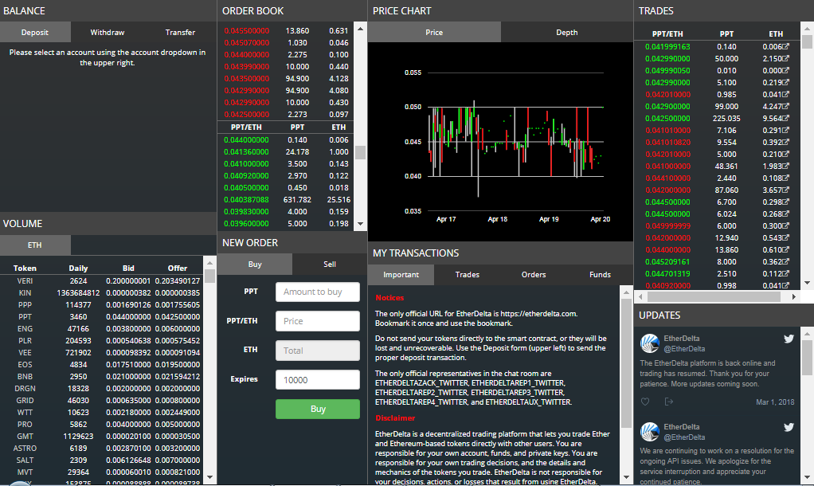Open the Mar 1, 2018 tweet date
Viewport: 814px width, 486px height.
coord(775,402)
